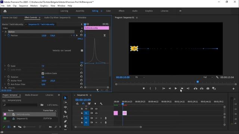
Task: Switch to the Color workspace
Action: point(108,11)
